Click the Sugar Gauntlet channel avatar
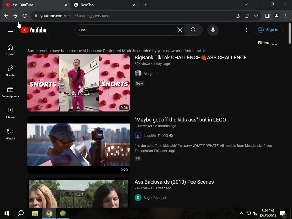Viewport: 292px width, 219px height. point(138,198)
